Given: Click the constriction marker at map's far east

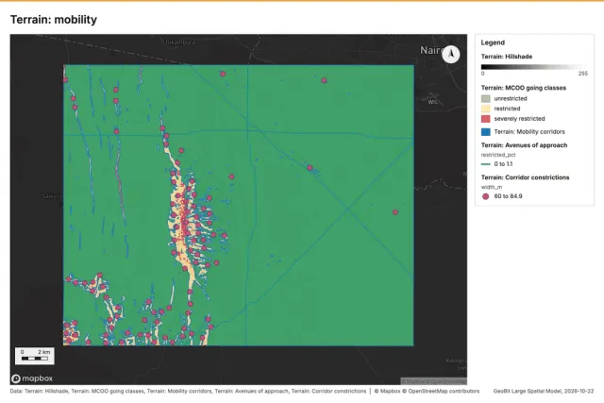Looking at the screenshot, I should pyautogui.click(x=395, y=212).
